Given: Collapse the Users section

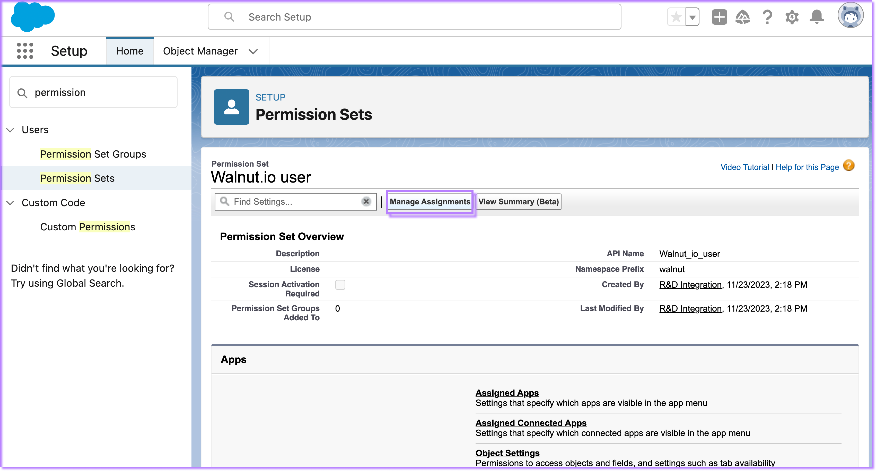Looking at the screenshot, I should click(10, 130).
